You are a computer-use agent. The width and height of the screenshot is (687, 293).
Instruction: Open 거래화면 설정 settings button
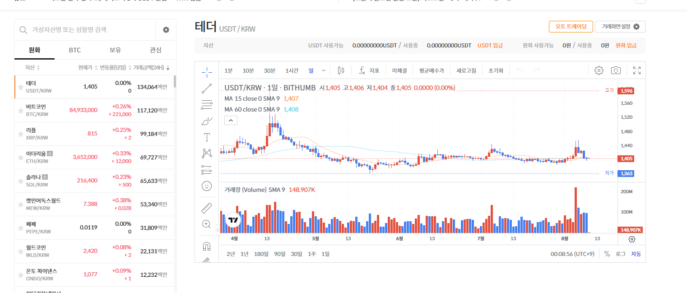[620, 27]
